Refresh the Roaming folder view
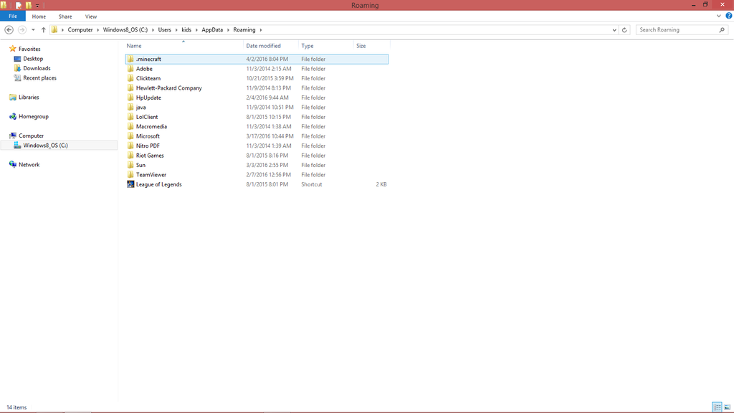Image resolution: width=734 pixels, height=413 pixels. click(x=625, y=30)
